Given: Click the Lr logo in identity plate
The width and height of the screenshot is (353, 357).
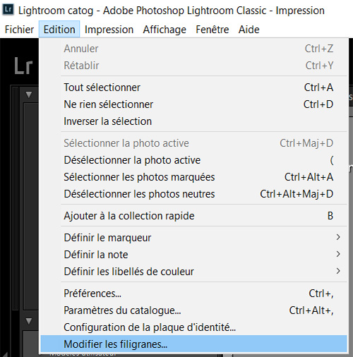Looking at the screenshot, I should click(x=23, y=66).
